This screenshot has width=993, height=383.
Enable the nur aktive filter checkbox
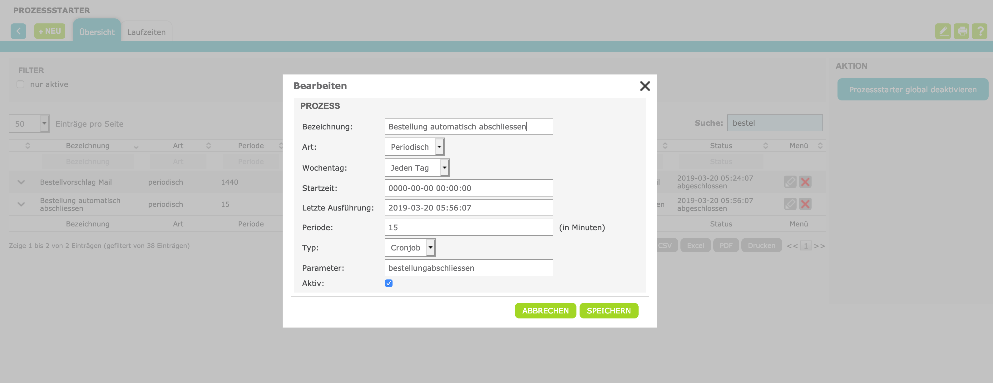20,84
